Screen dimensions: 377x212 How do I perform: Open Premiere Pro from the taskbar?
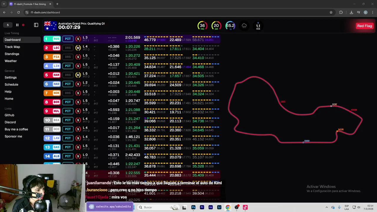(202, 207)
